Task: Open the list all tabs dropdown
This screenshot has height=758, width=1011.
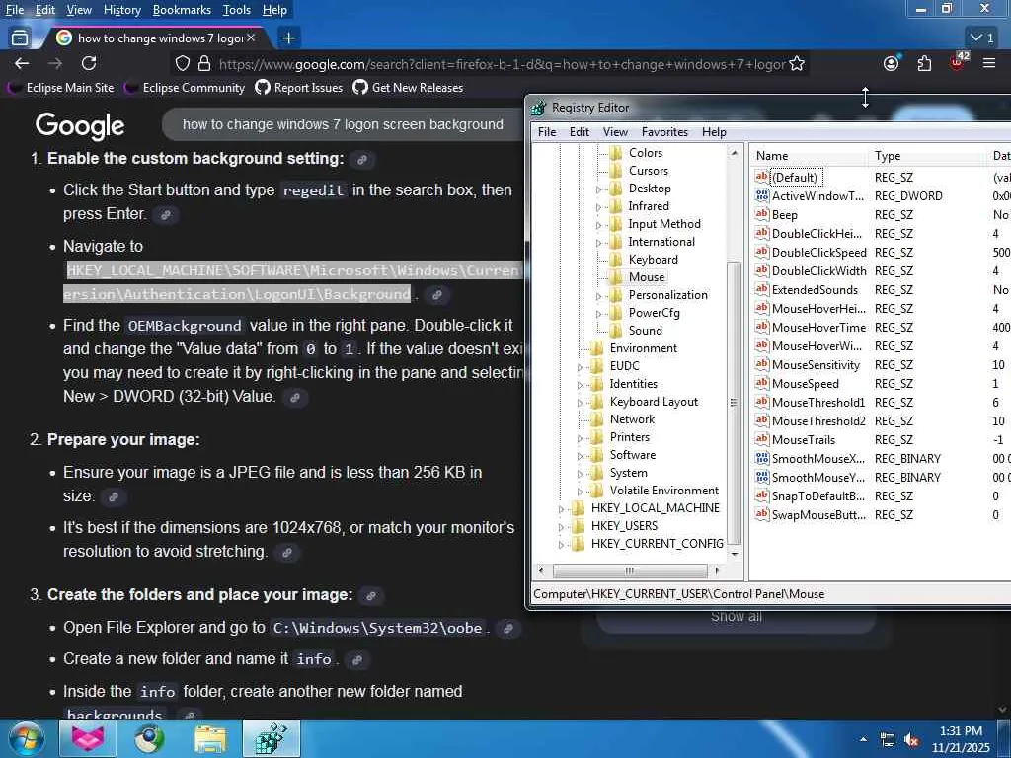Action: tap(982, 38)
